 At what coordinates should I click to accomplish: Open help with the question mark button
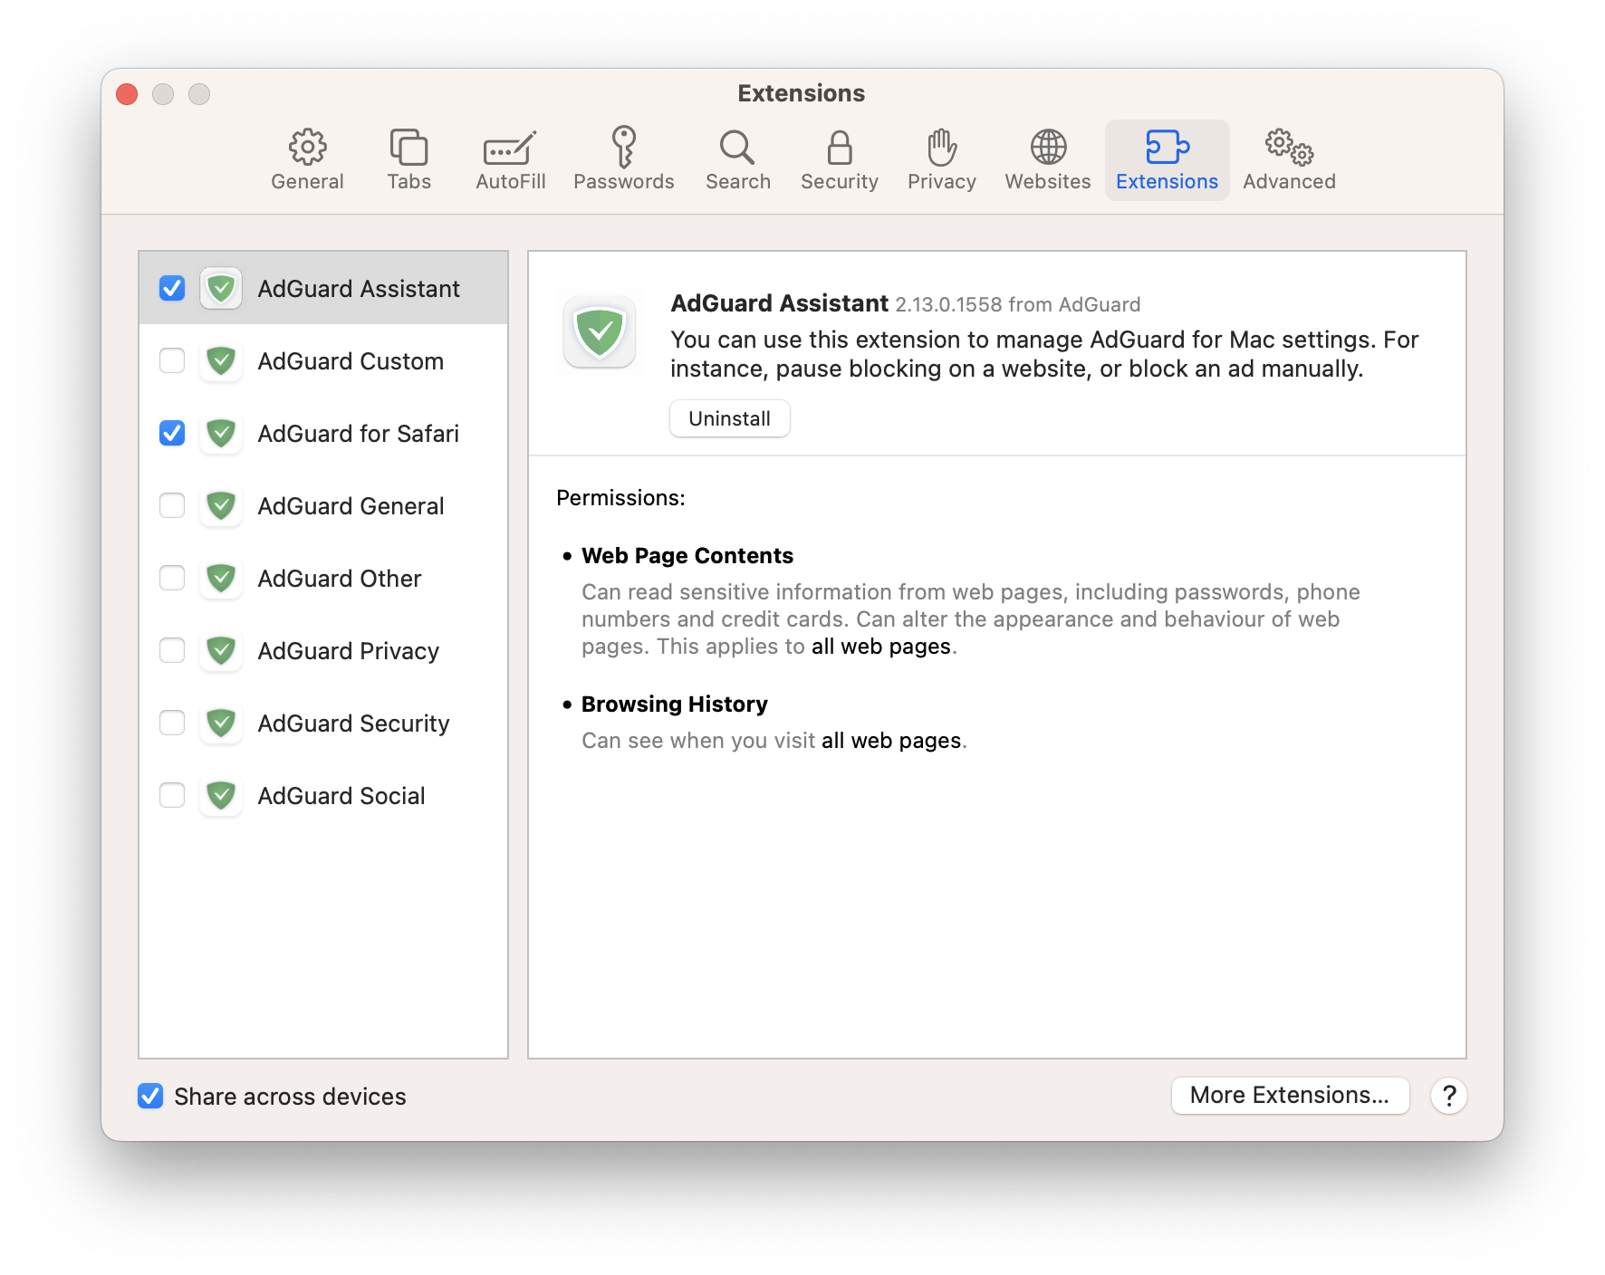1448,1096
